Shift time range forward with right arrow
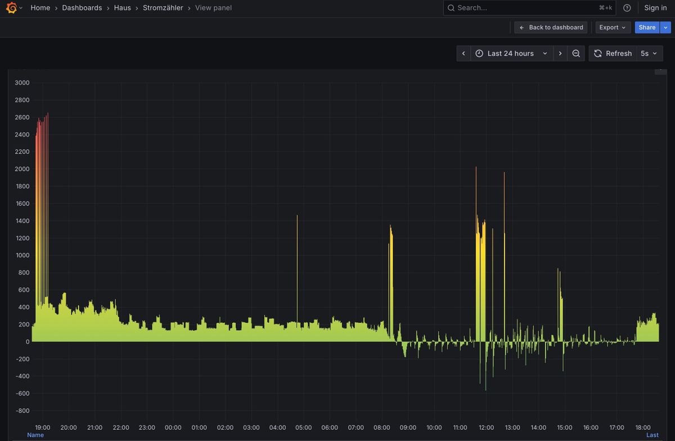The image size is (675, 441). pos(560,53)
